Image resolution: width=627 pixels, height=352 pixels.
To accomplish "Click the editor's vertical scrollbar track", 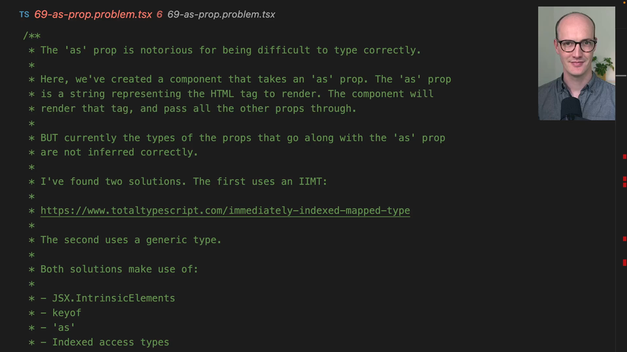I will coord(621,196).
